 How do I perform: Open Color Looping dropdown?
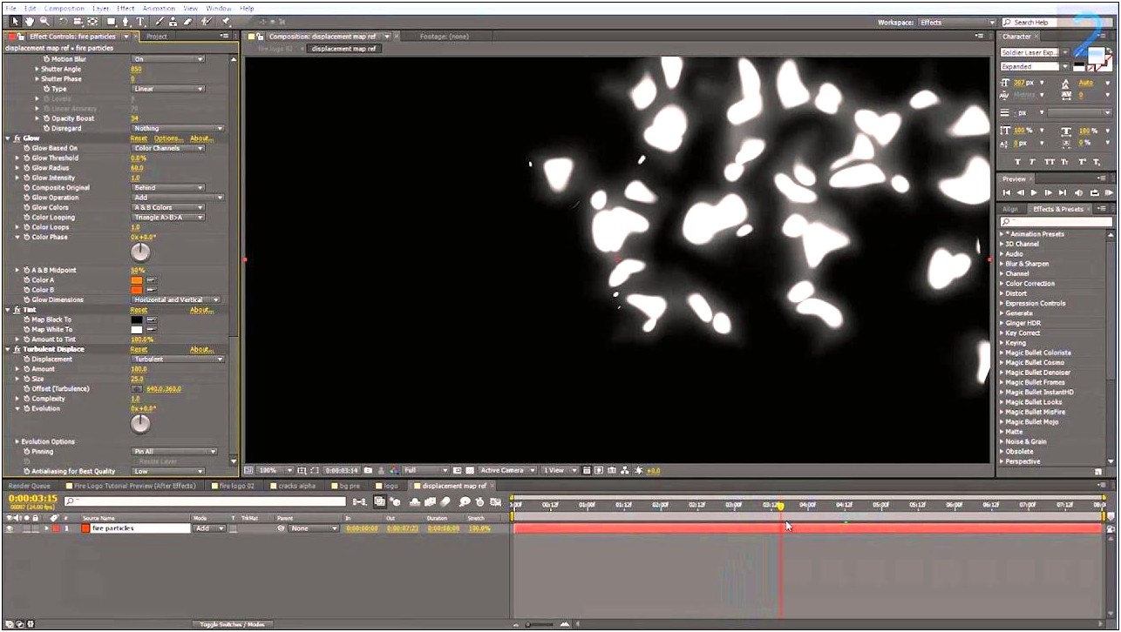pos(168,218)
